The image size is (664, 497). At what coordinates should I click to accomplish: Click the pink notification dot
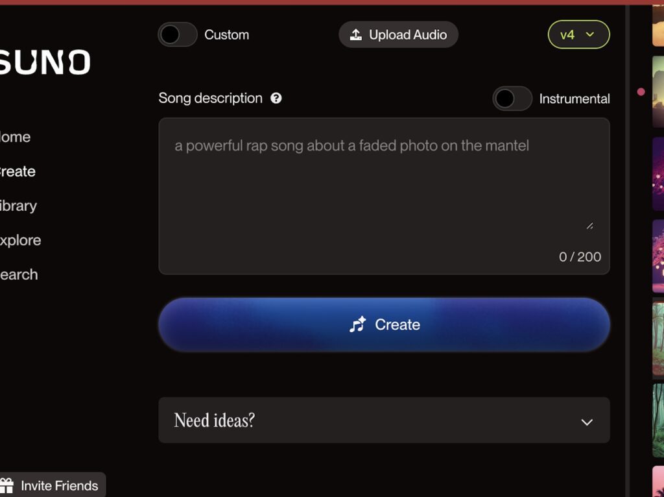pyautogui.click(x=641, y=92)
